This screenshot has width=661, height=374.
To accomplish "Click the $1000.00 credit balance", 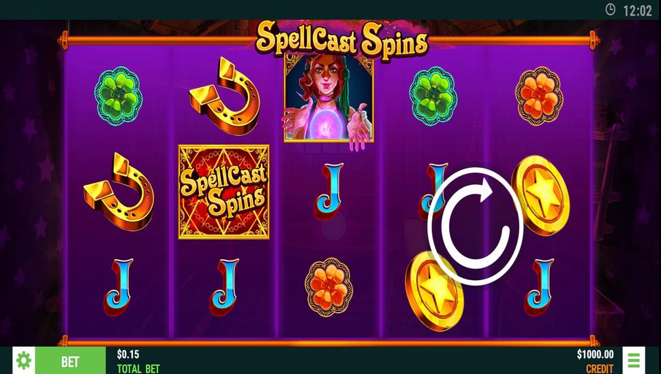I will pyautogui.click(x=595, y=354).
